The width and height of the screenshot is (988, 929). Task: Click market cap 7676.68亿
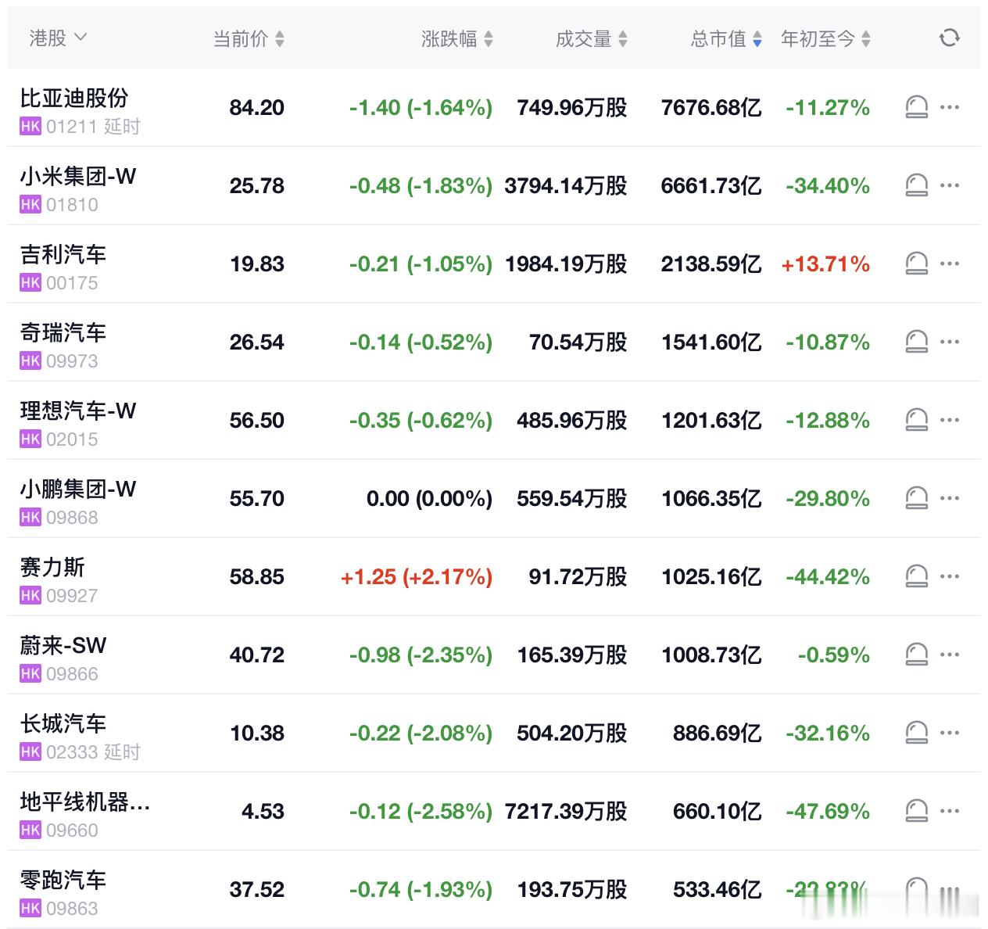coord(711,108)
